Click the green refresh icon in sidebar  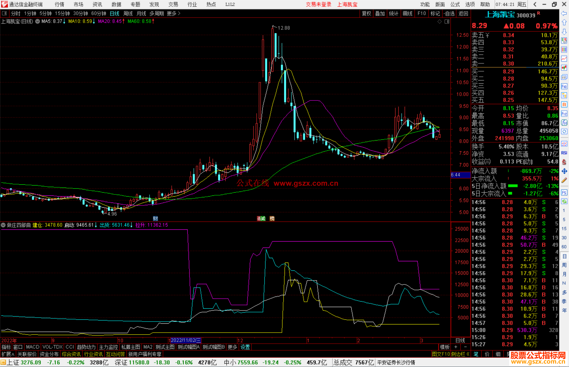[x=564, y=202]
